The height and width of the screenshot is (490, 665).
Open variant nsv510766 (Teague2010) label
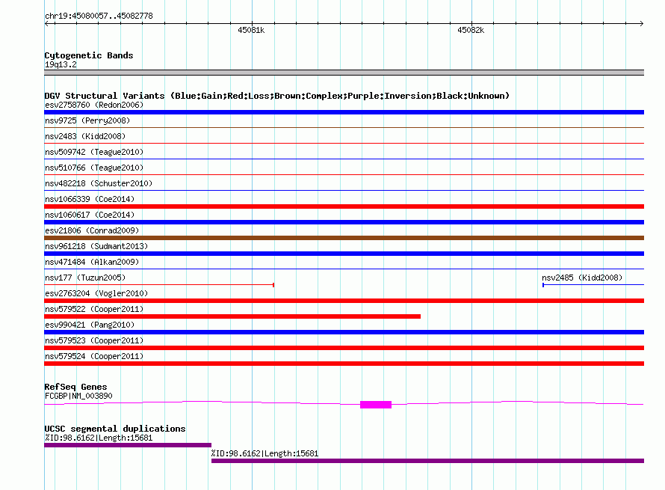pos(94,168)
